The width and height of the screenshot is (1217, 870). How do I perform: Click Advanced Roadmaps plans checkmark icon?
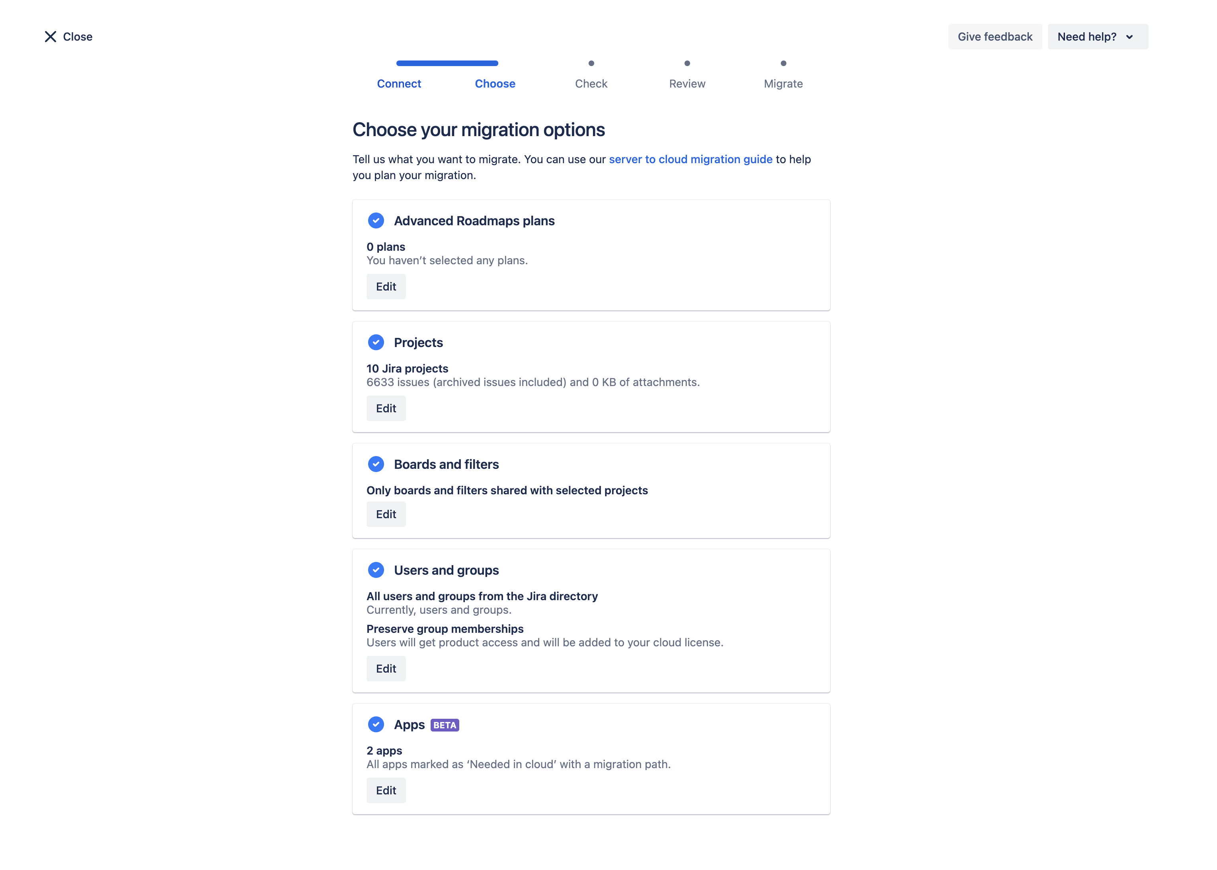click(376, 221)
